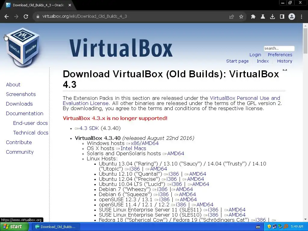This screenshot has width=308, height=231.
Task: Open the Preferences link
Action: point(280,55)
